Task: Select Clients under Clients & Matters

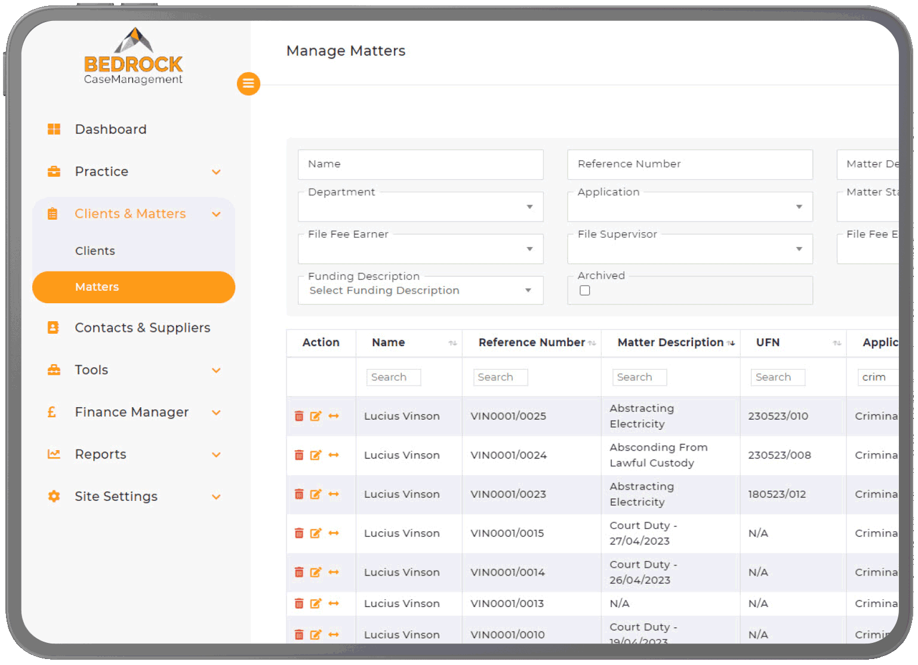Action: [96, 251]
